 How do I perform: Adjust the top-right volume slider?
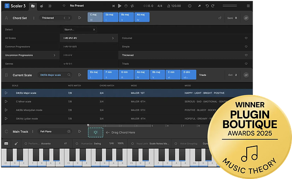230,6
